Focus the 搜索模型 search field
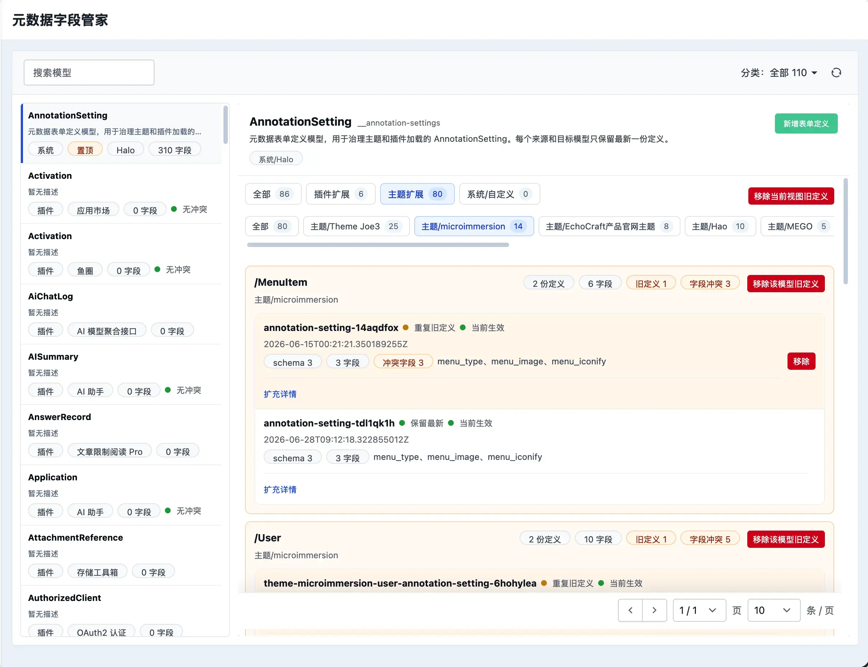Screen dimensions: 868x667 click(89, 73)
